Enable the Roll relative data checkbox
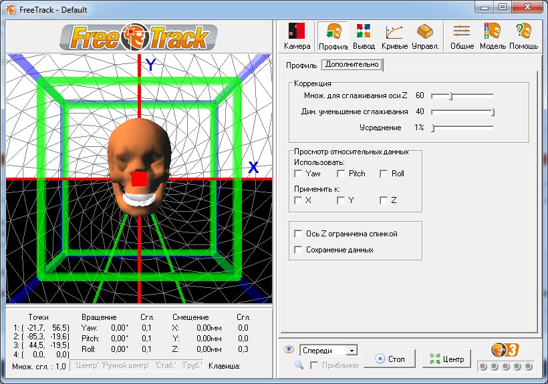Viewport: 548px width, 384px height. click(384, 174)
